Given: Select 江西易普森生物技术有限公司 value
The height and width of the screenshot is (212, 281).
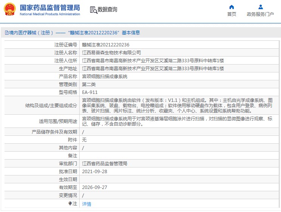Looking at the screenshot, I should point(111,52).
